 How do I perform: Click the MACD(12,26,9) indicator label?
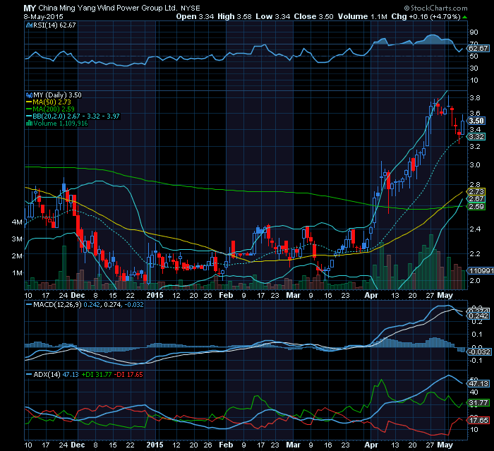[x=57, y=305]
